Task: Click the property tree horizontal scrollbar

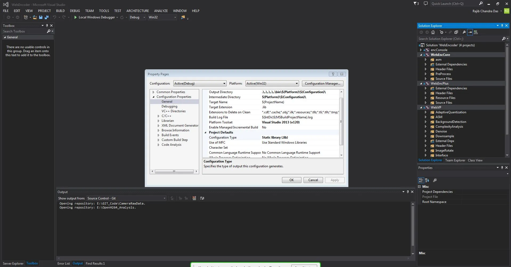Action: 174,171
